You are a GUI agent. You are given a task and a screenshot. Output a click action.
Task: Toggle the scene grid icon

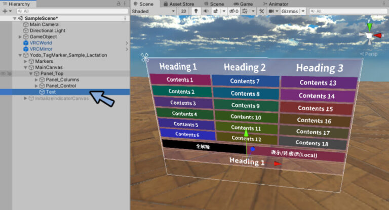[x=245, y=11]
